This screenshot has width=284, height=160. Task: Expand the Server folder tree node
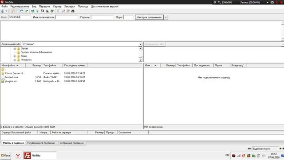pos(15,48)
